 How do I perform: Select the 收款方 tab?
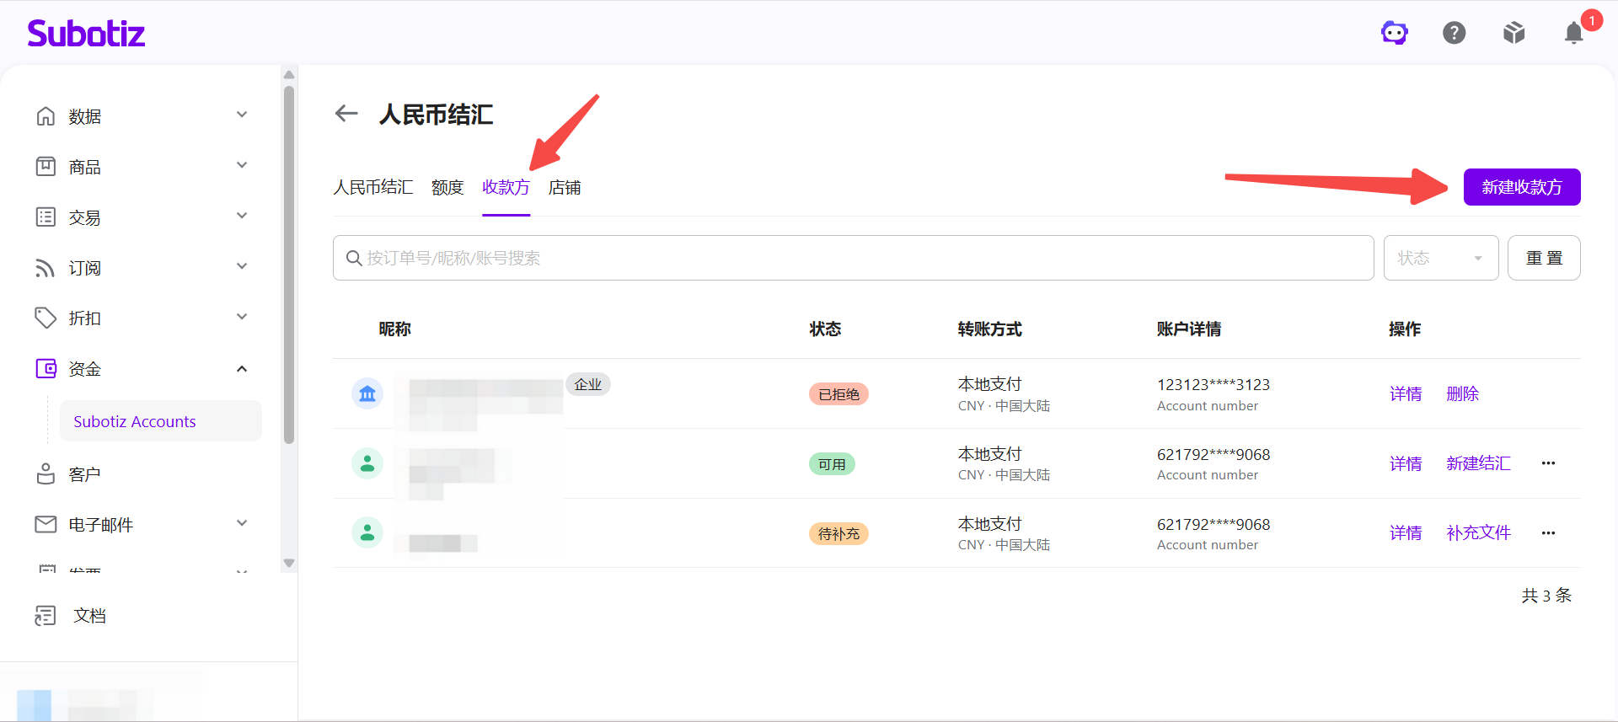click(506, 187)
